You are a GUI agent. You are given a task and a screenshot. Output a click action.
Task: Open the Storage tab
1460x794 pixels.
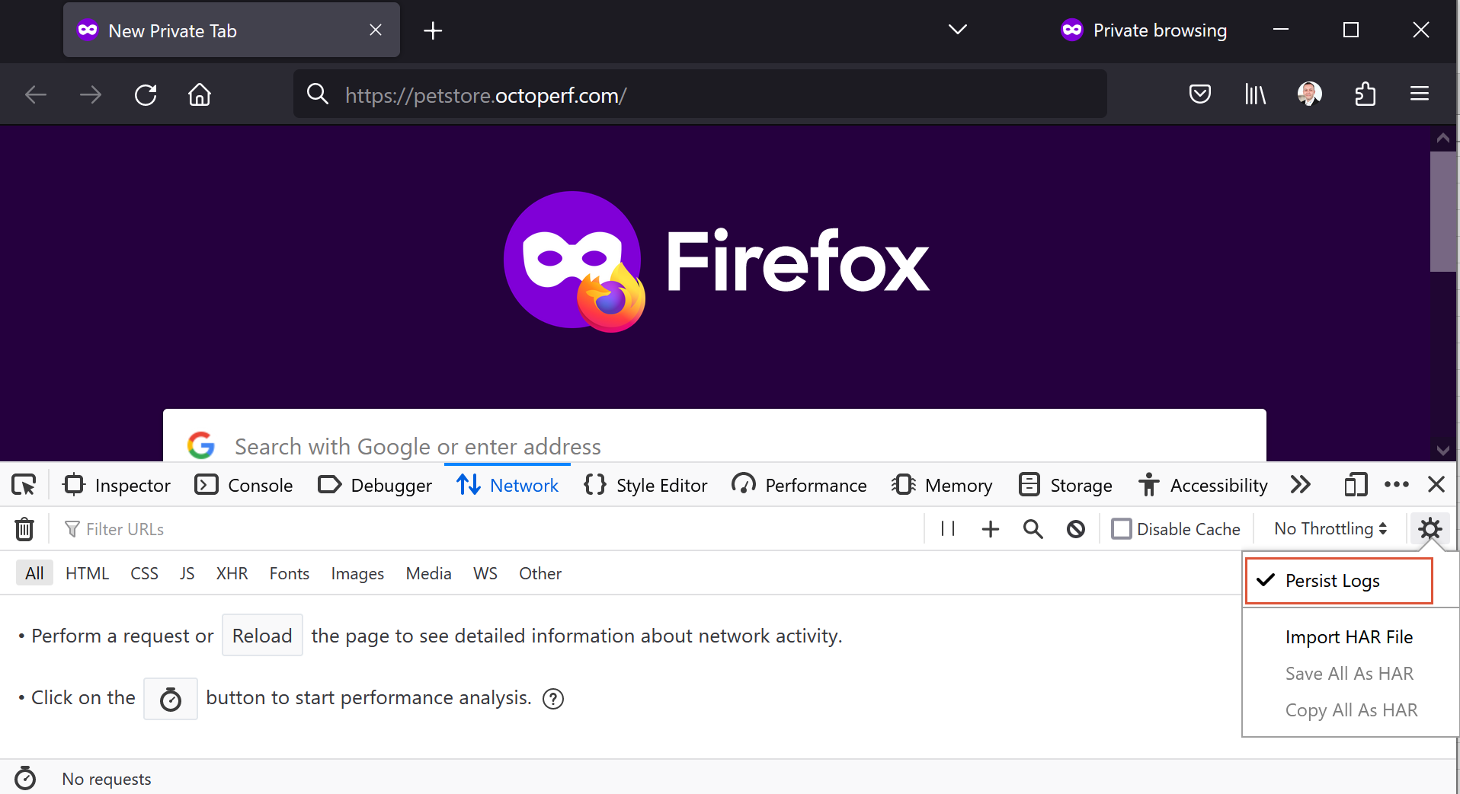pyautogui.click(x=1065, y=485)
